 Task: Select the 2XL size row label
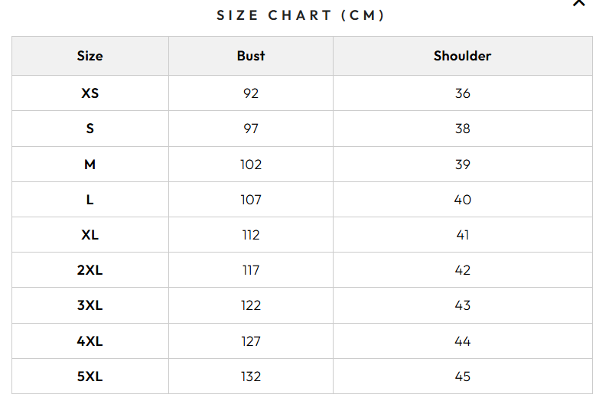(90, 270)
